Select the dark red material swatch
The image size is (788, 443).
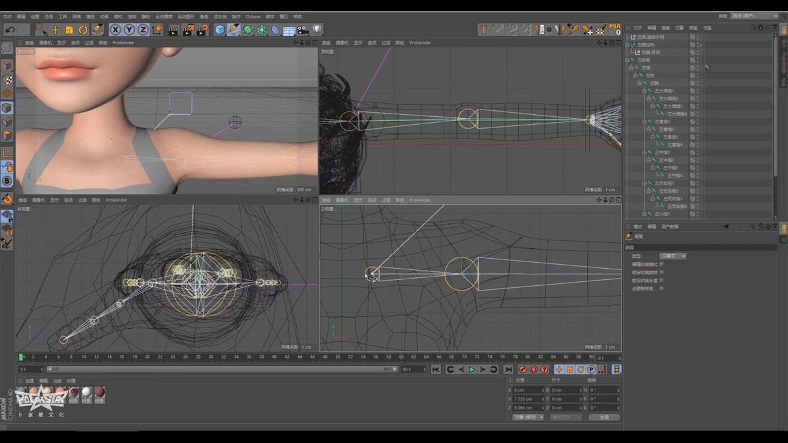(99, 393)
